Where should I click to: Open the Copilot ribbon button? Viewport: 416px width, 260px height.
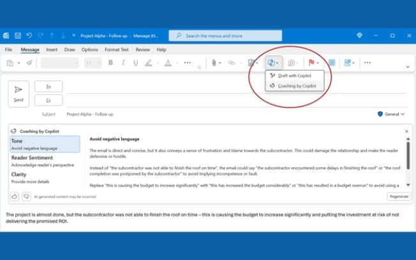pyautogui.click(x=273, y=62)
